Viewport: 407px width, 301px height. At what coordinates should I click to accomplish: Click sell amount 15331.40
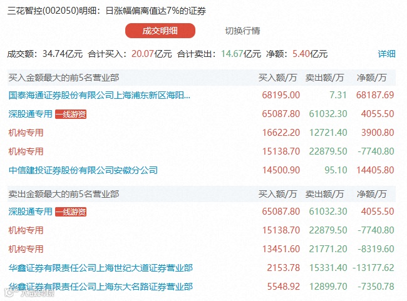tap(328, 268)
